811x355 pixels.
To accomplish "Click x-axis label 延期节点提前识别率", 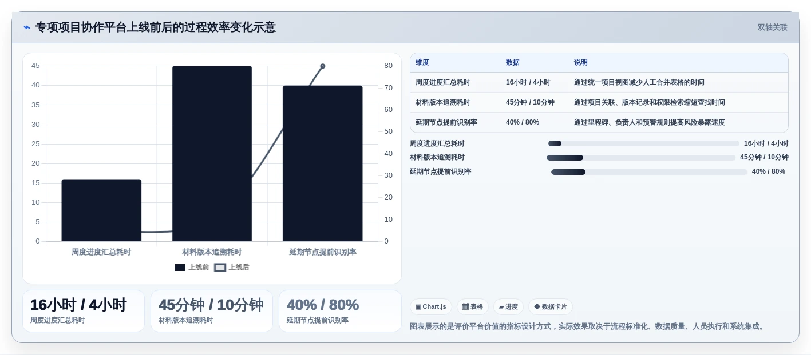I will [323, 252].
